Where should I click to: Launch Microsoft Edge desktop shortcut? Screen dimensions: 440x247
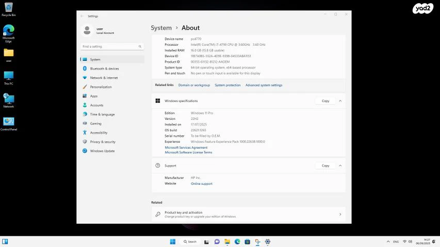pyautogui.click(x=8, y=34)
